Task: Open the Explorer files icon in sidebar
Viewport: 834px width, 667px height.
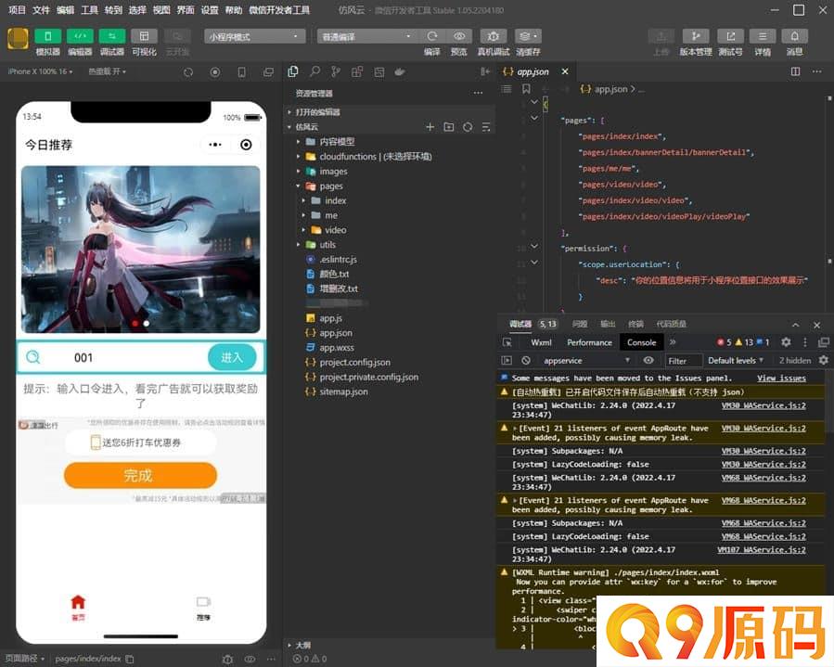Action: (292, 71)
